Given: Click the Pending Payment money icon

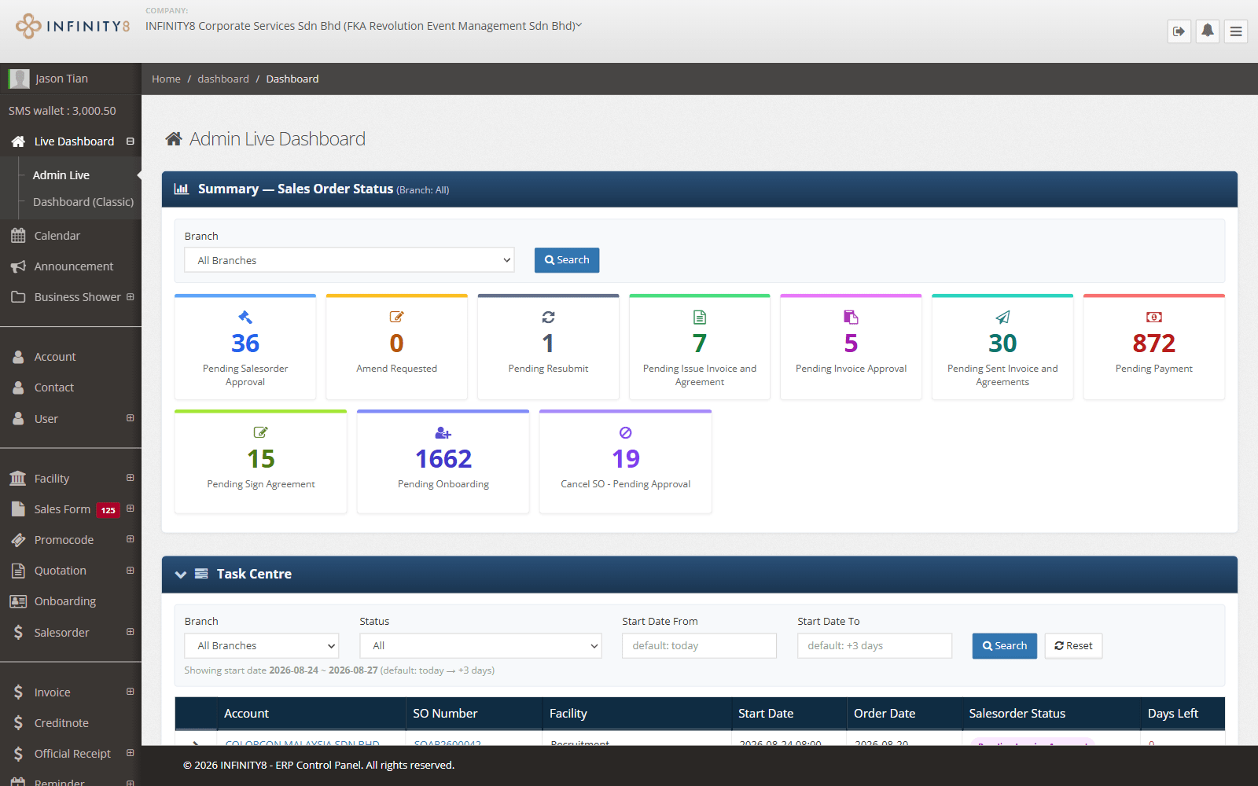Looking at the screenshot, I should point(1153,317).
